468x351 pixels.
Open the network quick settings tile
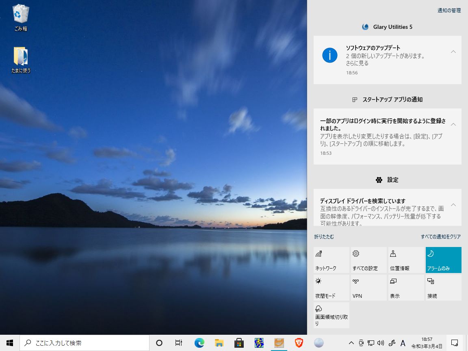coord(331,260)
